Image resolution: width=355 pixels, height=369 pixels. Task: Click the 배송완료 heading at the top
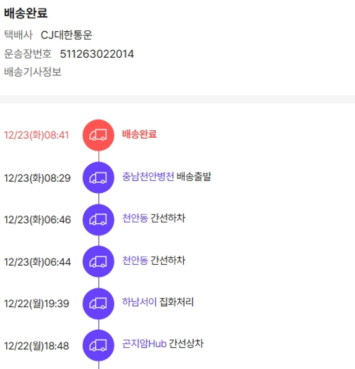[x=26, y=14]
